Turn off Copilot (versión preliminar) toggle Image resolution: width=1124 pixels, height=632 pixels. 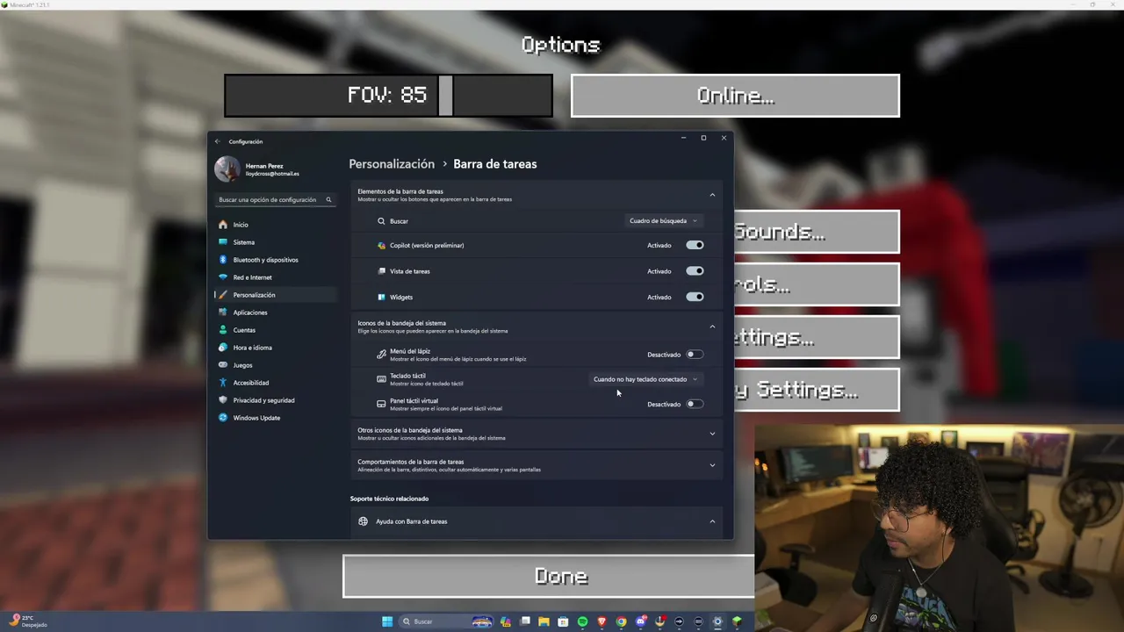point(695,245)
